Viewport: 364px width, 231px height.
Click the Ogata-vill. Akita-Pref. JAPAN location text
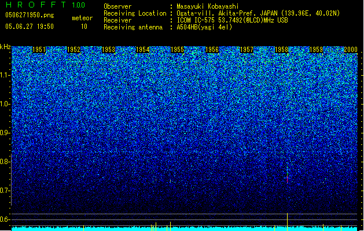tap(258, 13)
